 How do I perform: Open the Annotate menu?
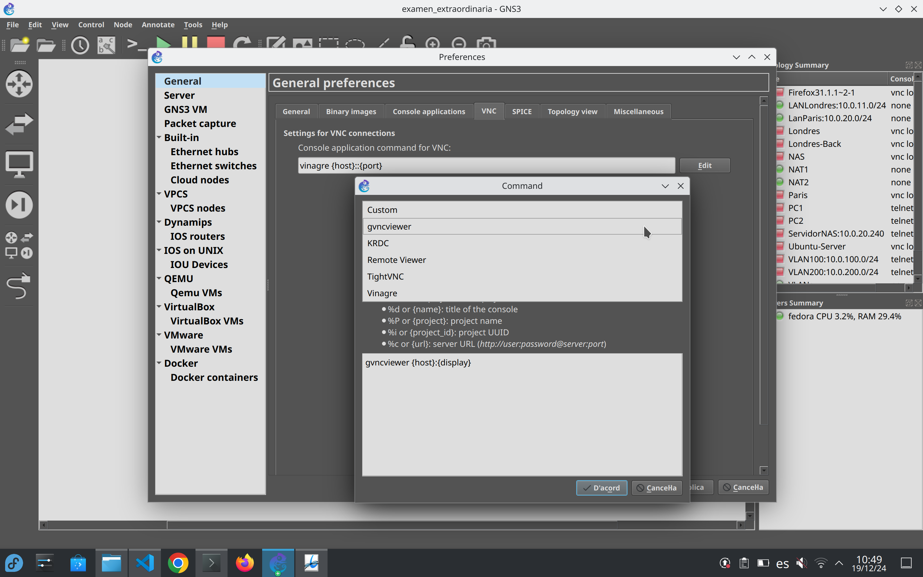click(158, 24)
